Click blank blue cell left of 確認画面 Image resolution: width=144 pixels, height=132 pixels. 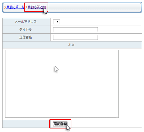point(26,124)
